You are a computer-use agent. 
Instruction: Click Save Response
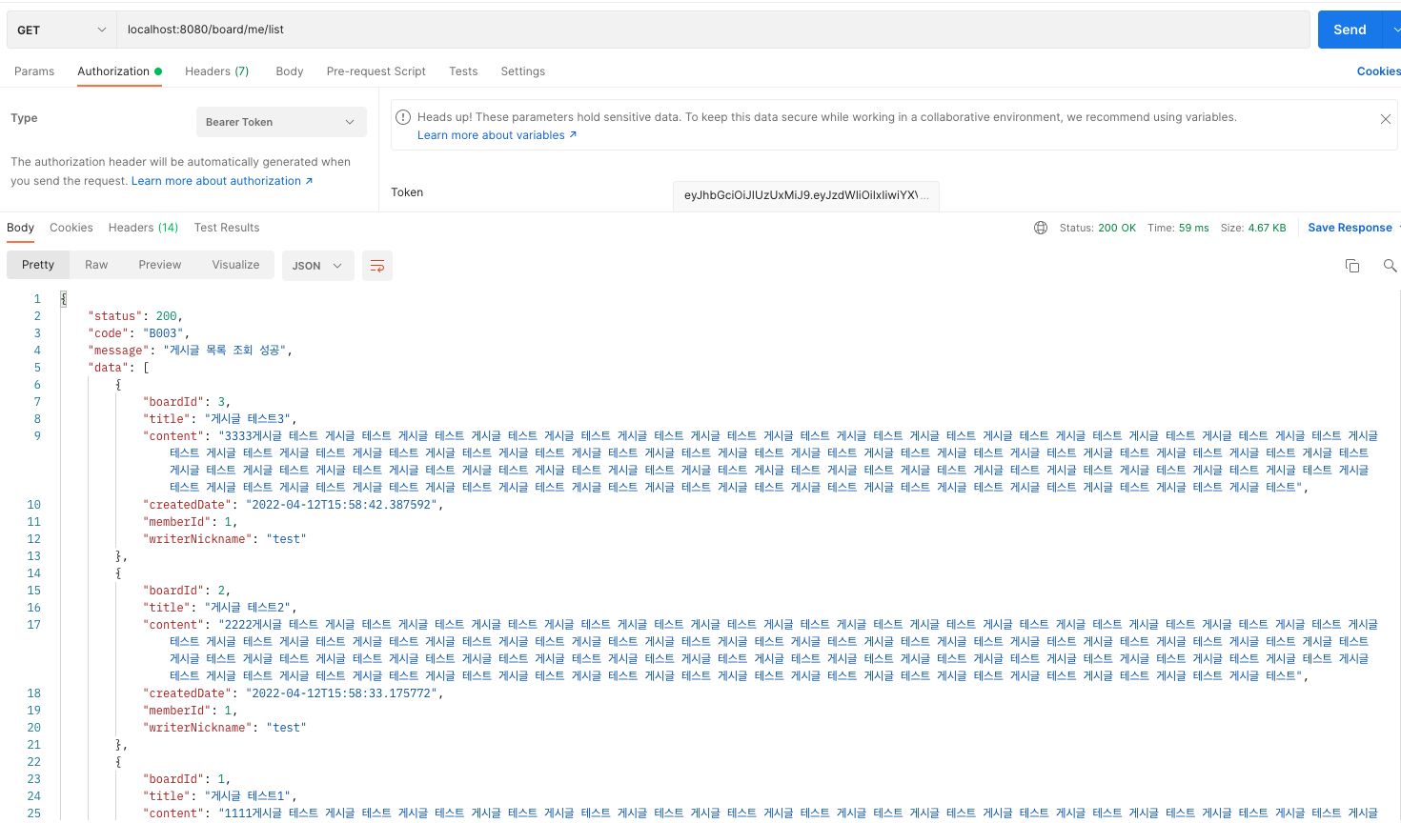[1350, 227]
